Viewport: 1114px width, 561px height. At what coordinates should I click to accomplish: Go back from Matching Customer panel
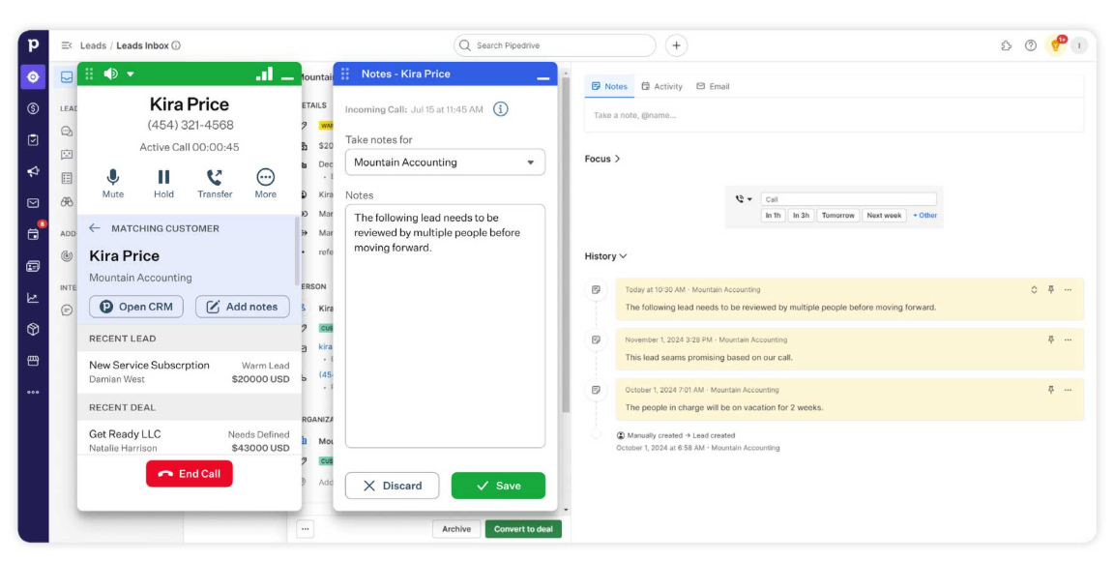[95, 228]
